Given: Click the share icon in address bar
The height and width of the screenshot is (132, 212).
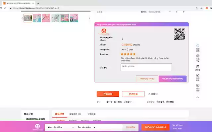Looking at the screenshot, I should [196, 8].
